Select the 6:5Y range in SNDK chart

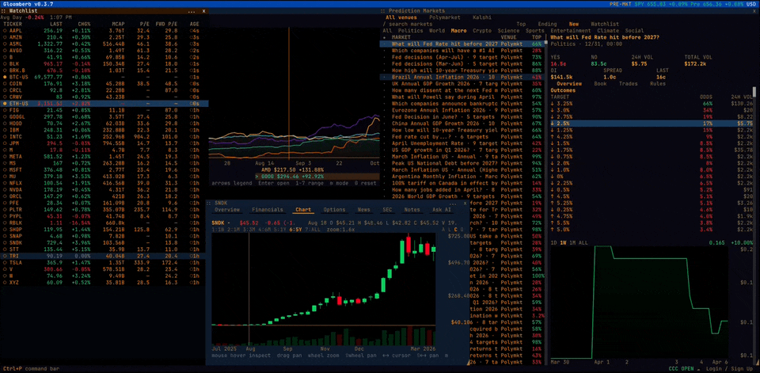coord(295,229)
